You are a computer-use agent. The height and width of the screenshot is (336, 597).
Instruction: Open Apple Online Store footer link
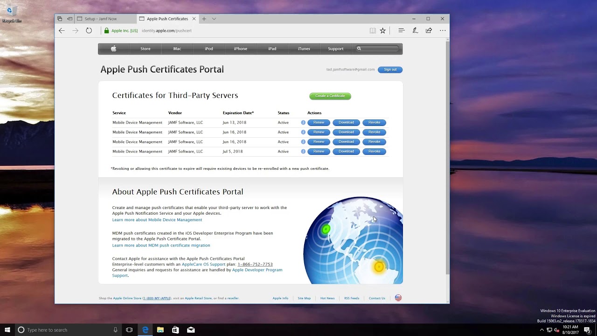127,298
